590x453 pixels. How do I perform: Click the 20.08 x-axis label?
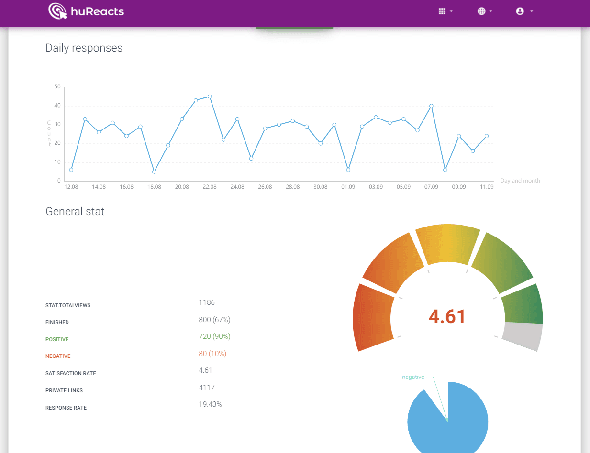click(x=182, y=187)
